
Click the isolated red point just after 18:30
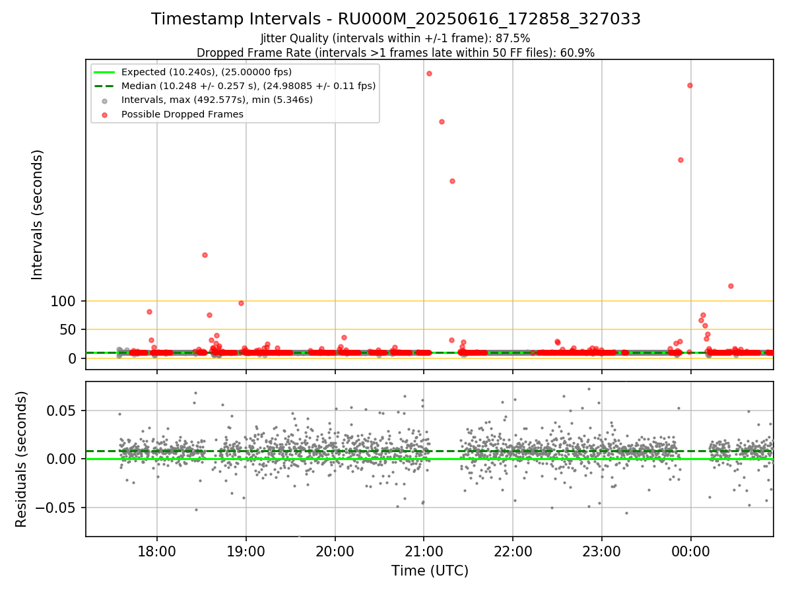(205, 255)
